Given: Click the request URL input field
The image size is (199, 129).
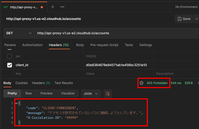Looking at the screenshot, I should [x=115, y=33].
